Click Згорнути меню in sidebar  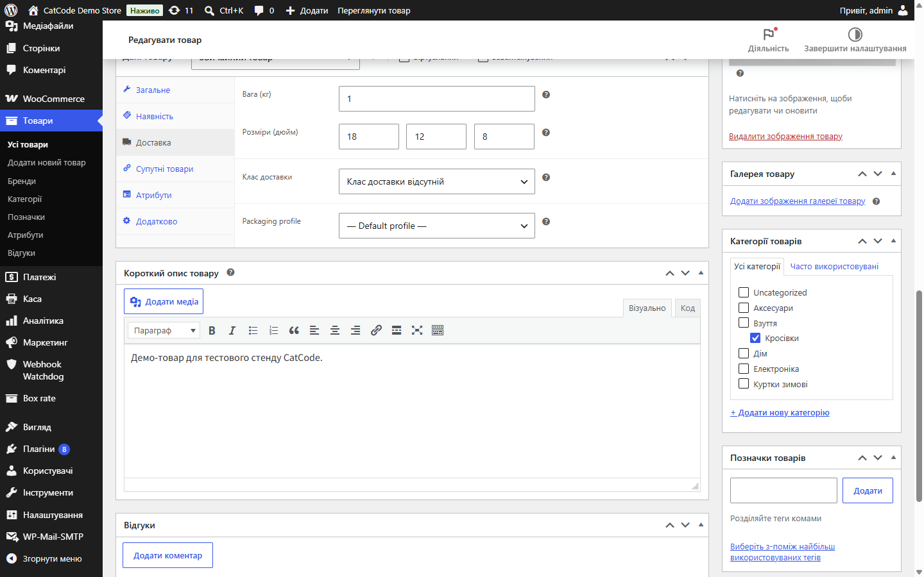pos(51,558)
